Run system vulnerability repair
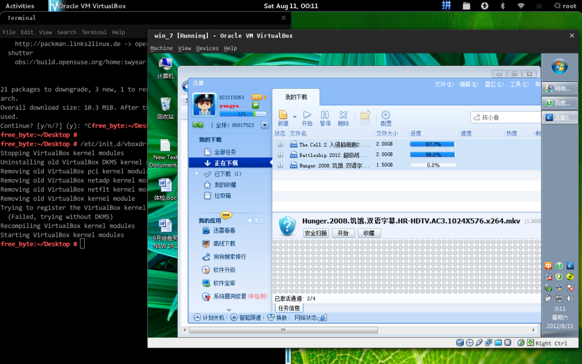582x364 pixels. (227, 296)
